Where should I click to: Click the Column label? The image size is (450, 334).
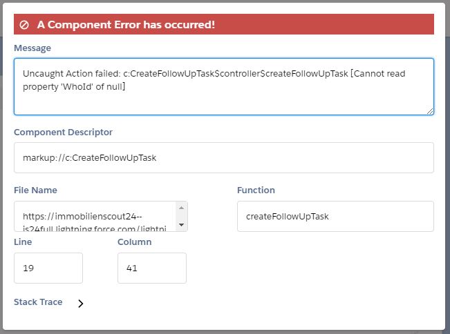tap(135, 242)
